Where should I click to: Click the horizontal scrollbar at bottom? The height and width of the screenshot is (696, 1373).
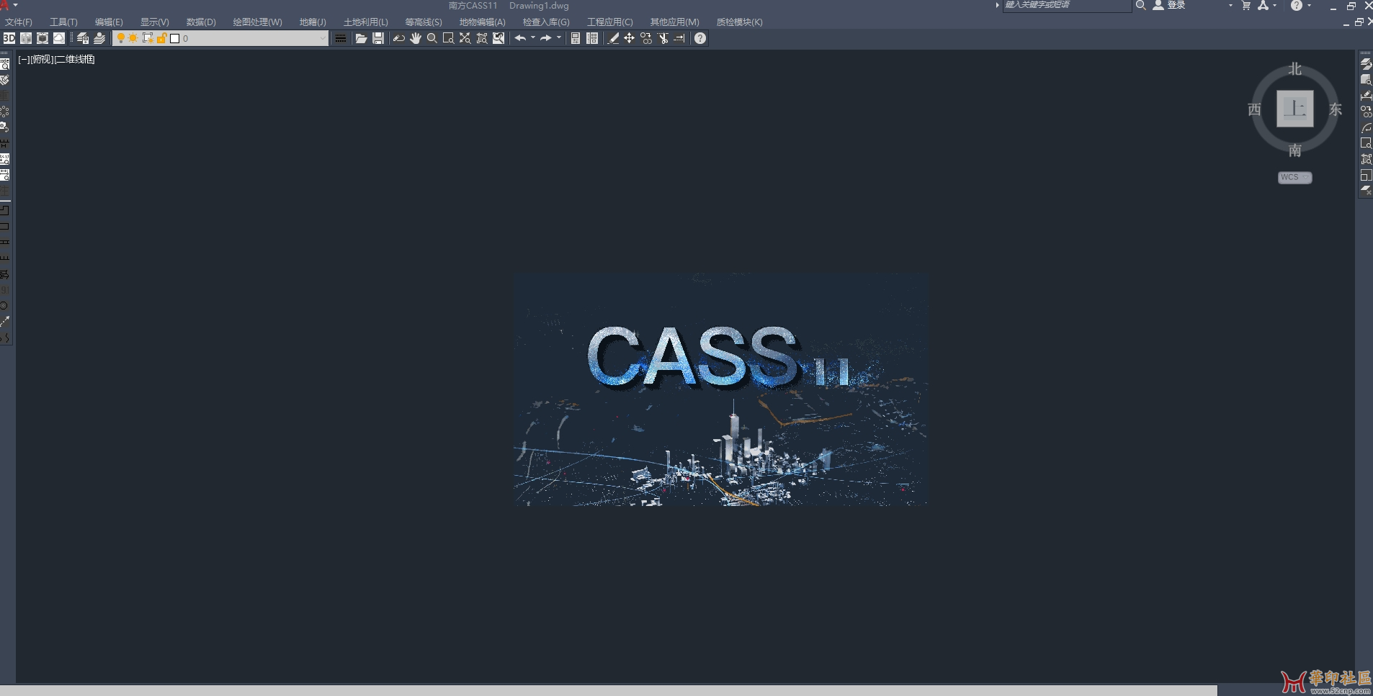pyautogui.click(x=609, y=690)
